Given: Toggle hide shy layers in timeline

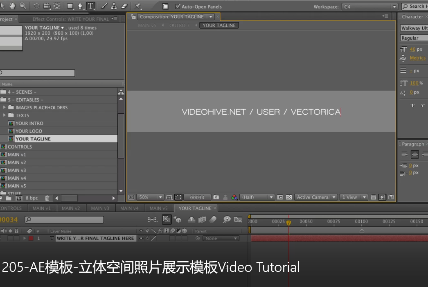Looking at the screenshot, I should pyautogui.click(x=191, y=219).
